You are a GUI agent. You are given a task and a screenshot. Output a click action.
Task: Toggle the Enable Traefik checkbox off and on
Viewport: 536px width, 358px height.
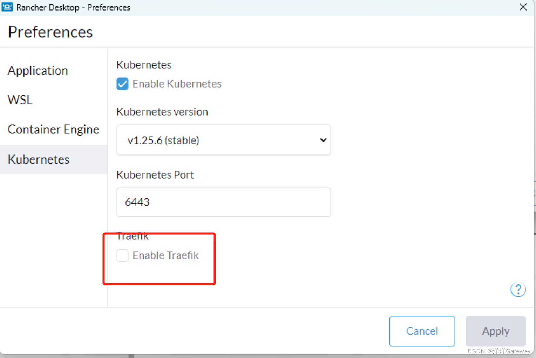click(x=122, y=255)
